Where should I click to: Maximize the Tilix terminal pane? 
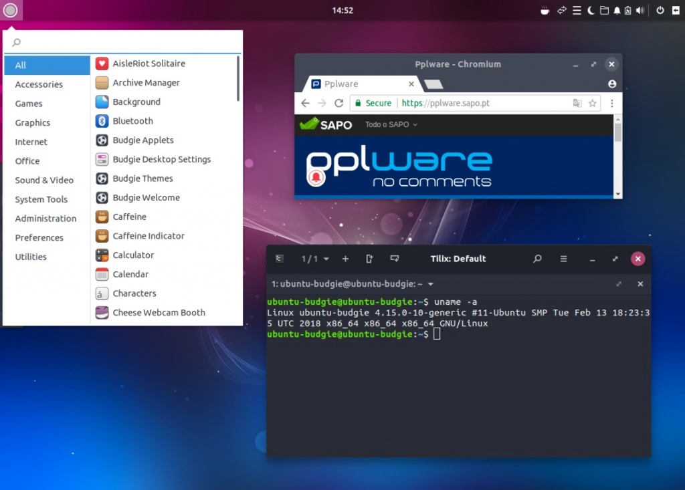click(x=619, y=284)
